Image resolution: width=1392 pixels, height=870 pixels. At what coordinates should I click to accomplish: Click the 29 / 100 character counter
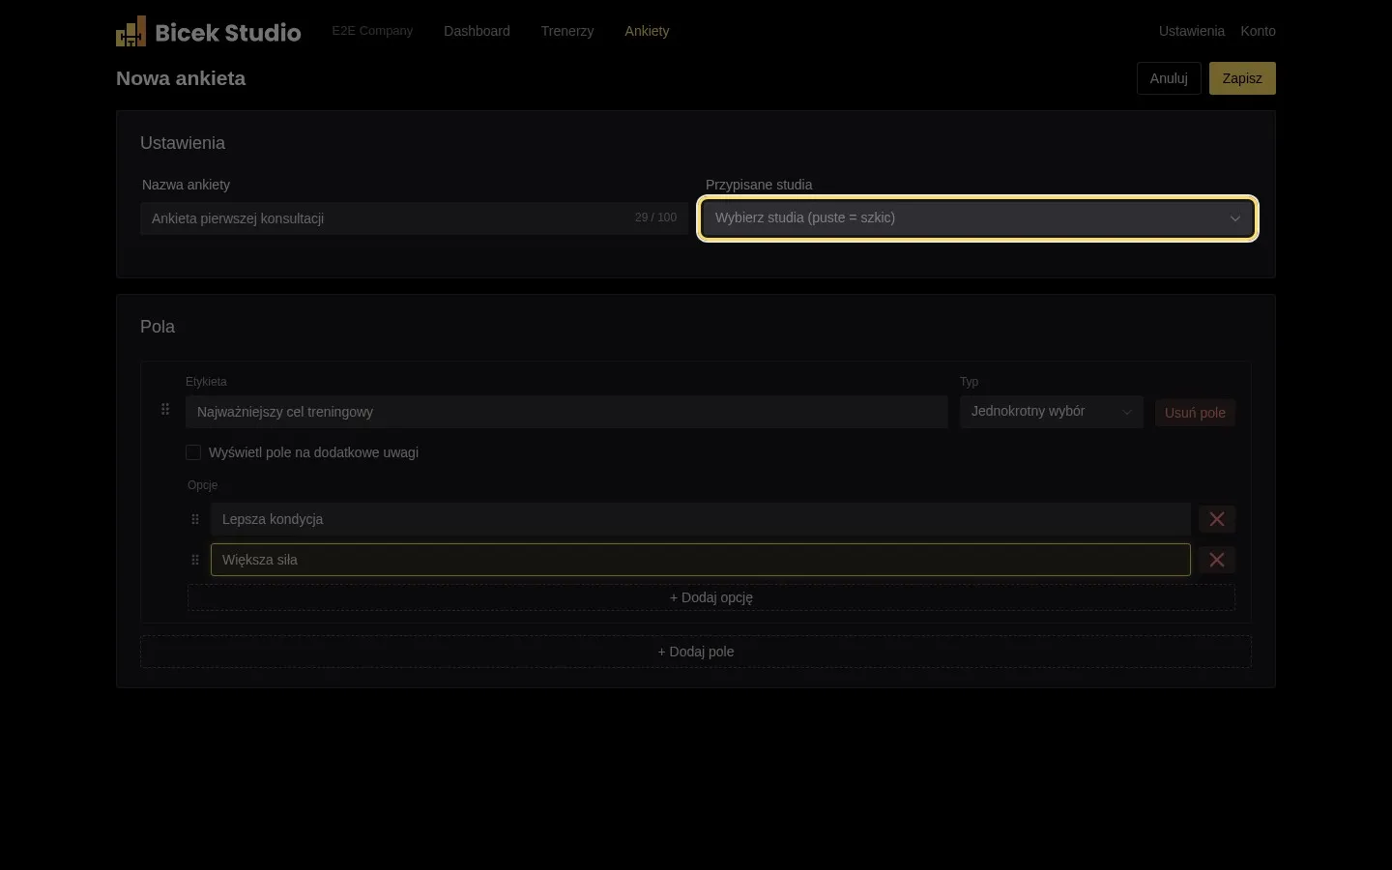click(x=655, y=217)
